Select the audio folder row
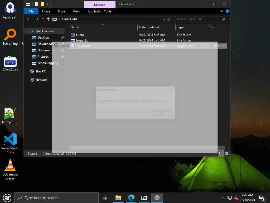The height and width of the screenshot is (203, 270). (148, 35)
